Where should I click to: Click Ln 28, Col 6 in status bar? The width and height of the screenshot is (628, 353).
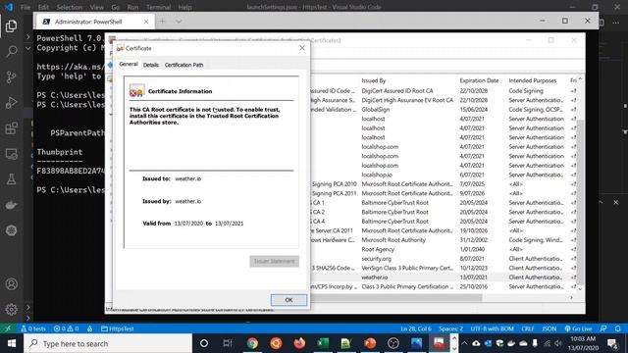tap(416, 328)
